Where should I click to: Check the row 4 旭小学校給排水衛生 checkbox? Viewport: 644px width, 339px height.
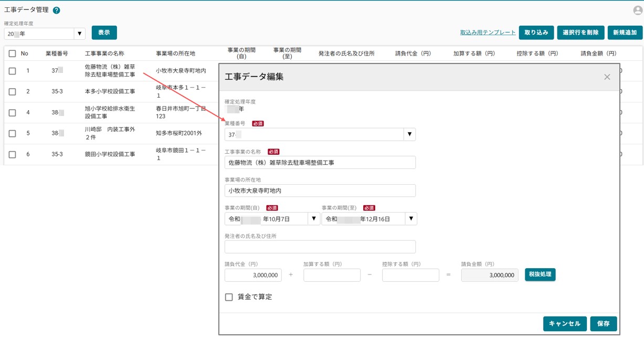[13, 112]
